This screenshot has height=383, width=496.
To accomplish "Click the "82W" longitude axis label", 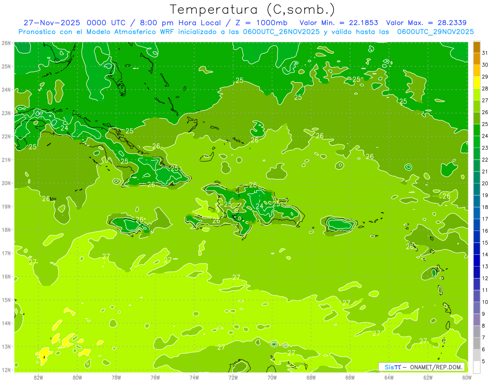I will click(38, 377).
